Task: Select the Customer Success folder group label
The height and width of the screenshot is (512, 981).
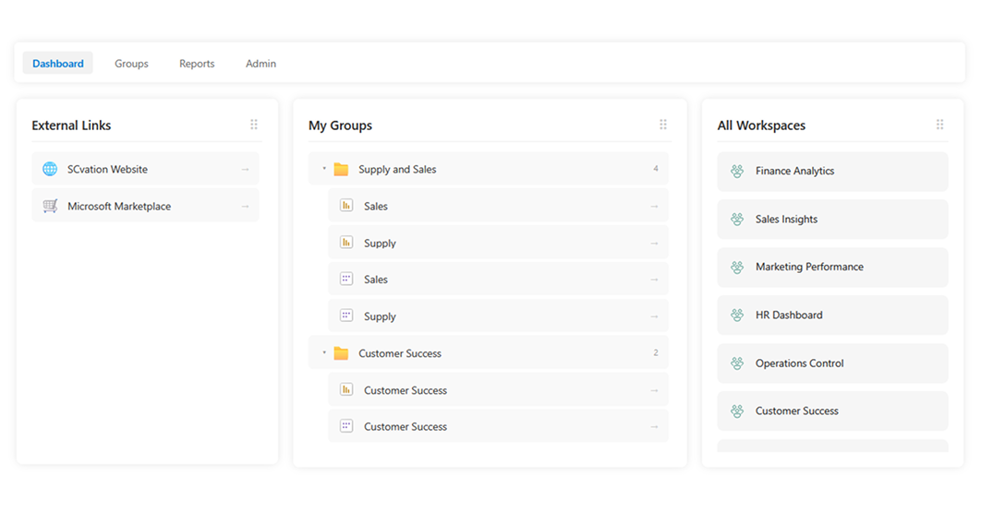Action: pyautogui.click(x=400, y=353)
